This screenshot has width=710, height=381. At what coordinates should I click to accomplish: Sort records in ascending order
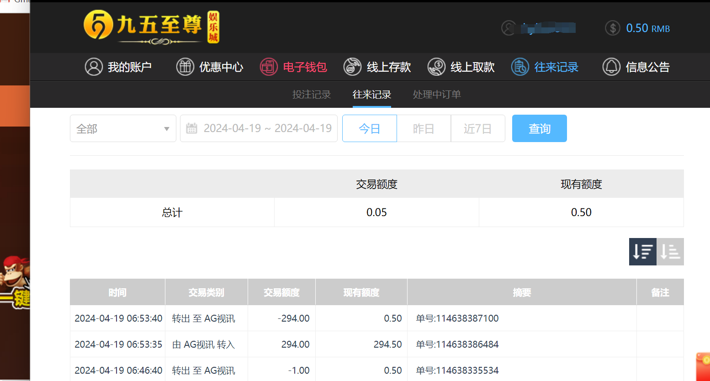click(670, 252)
